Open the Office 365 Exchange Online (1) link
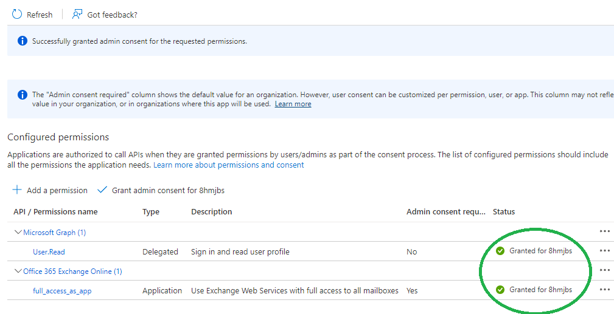Screen dimensions: 614x314 coord(72,271)
